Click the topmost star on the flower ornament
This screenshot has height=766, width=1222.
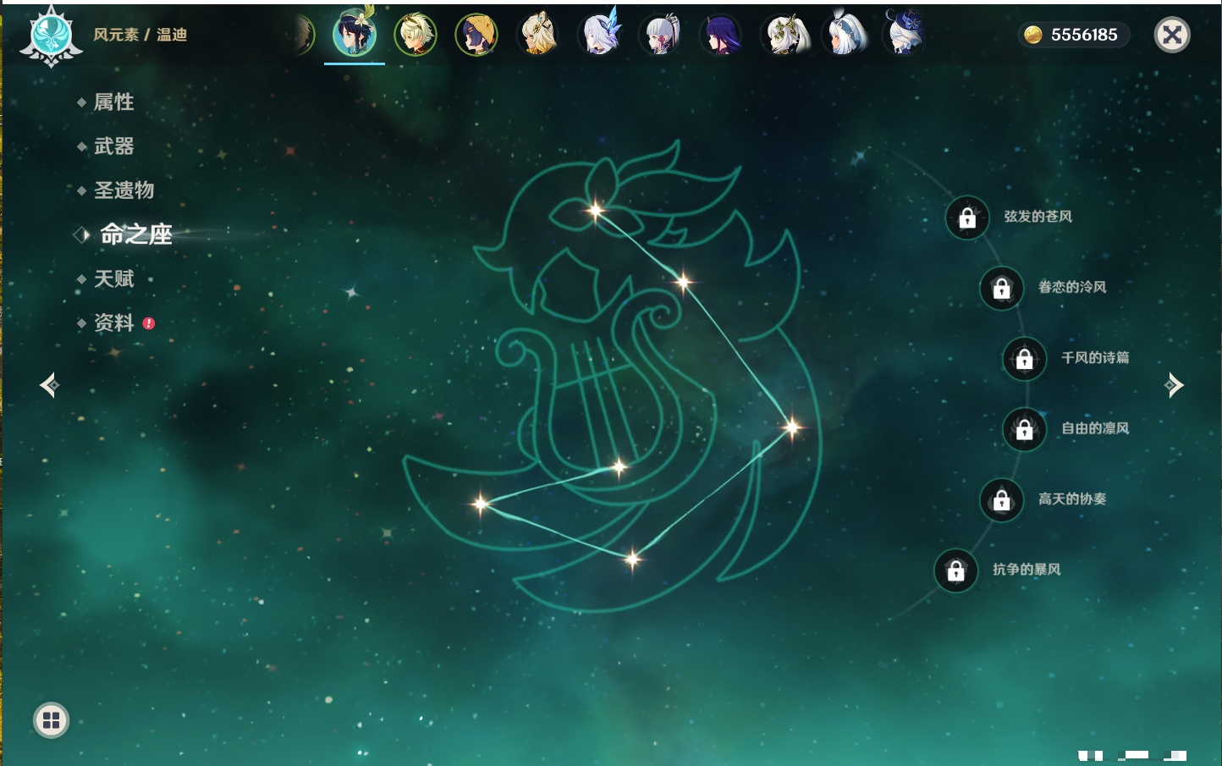coord(596,211)
